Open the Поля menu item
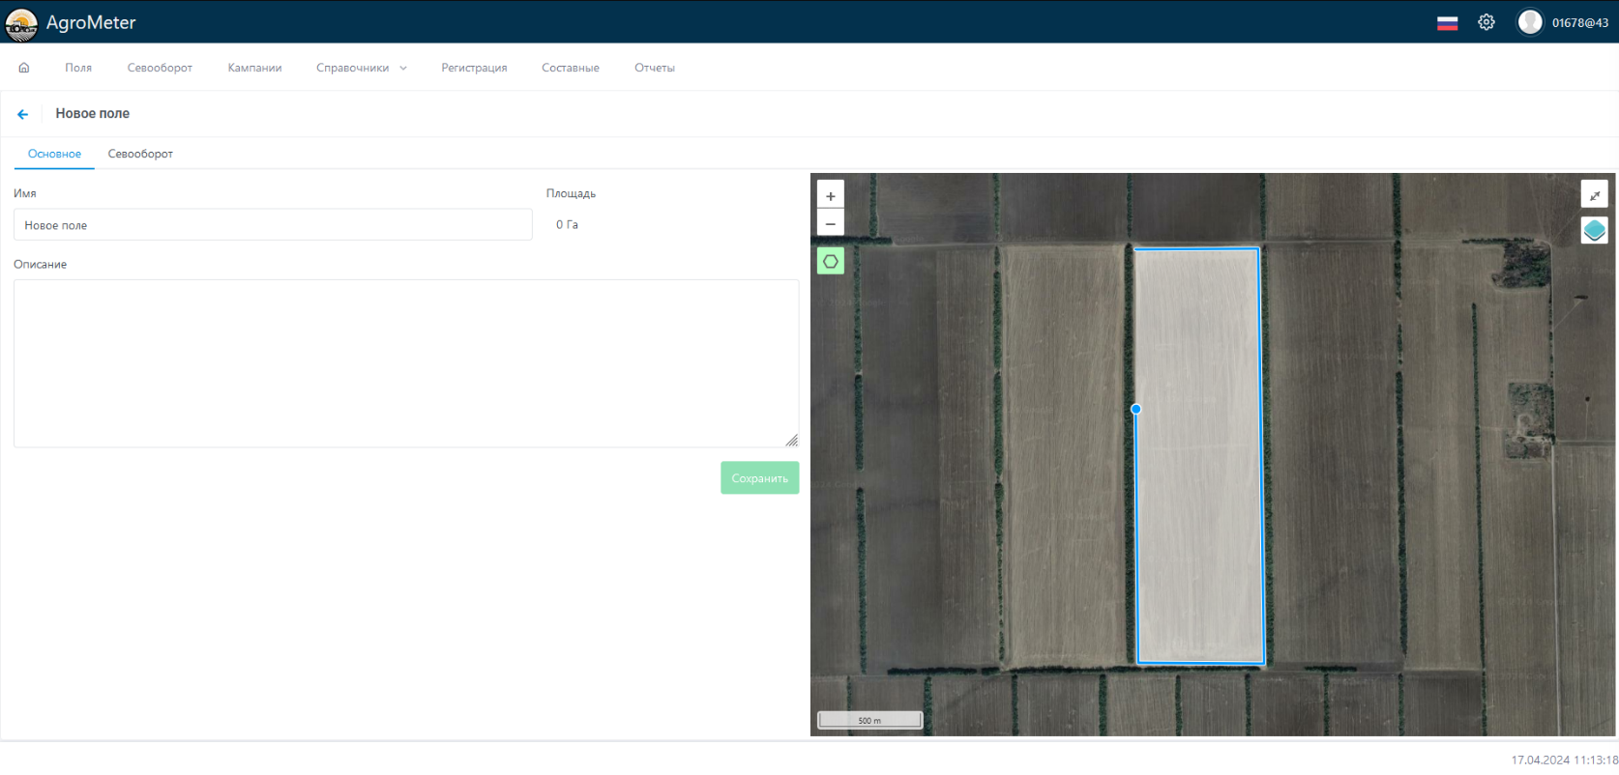The width and height of the screenshot is (1619, 775). coord(78,68)
